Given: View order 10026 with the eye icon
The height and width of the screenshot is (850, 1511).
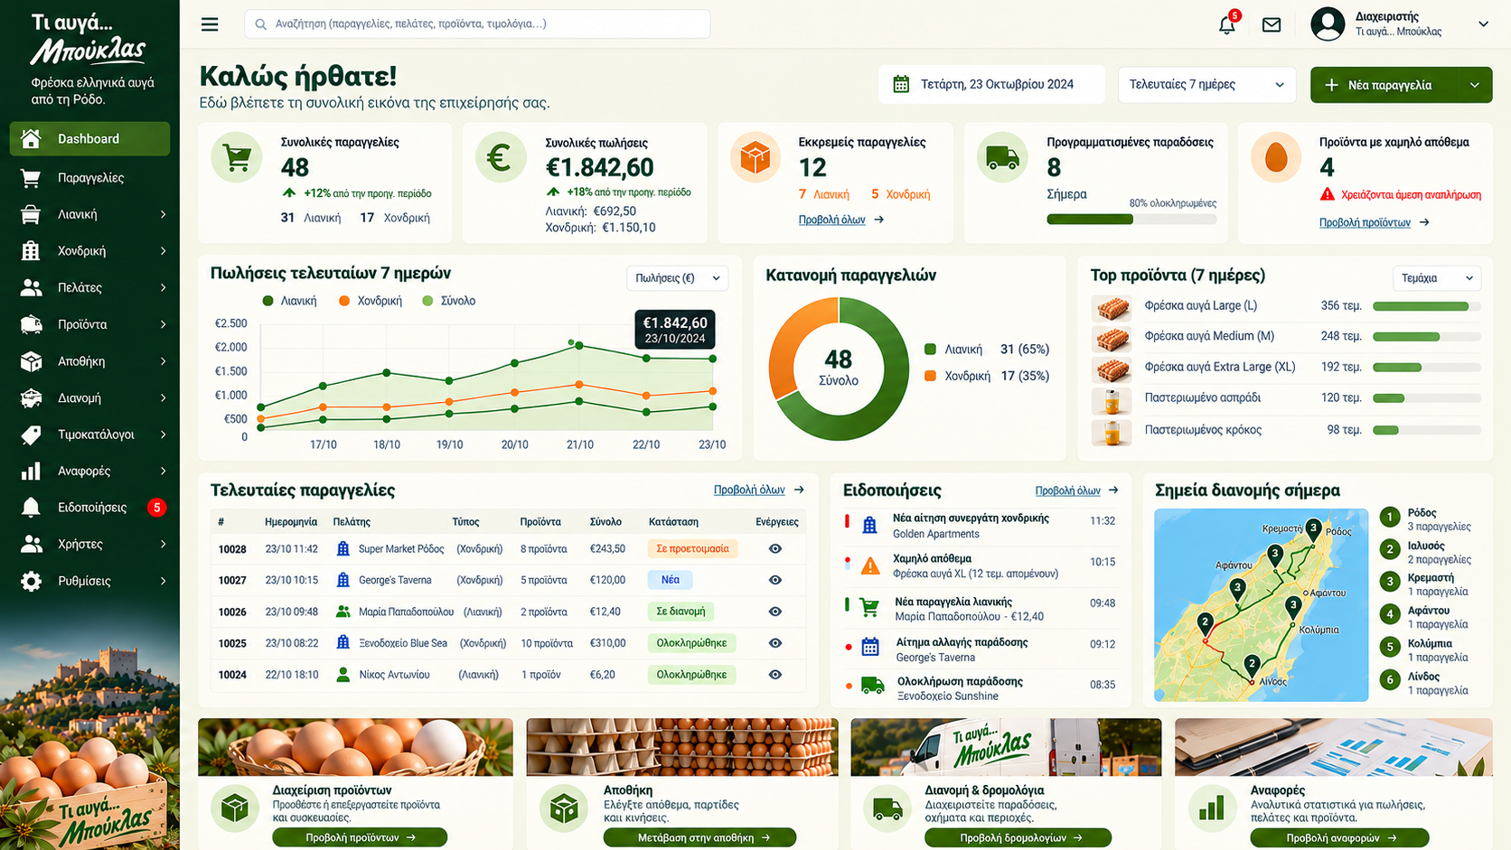Looking at the screenshot, I should pyautogui.click(x=775, y=612).
